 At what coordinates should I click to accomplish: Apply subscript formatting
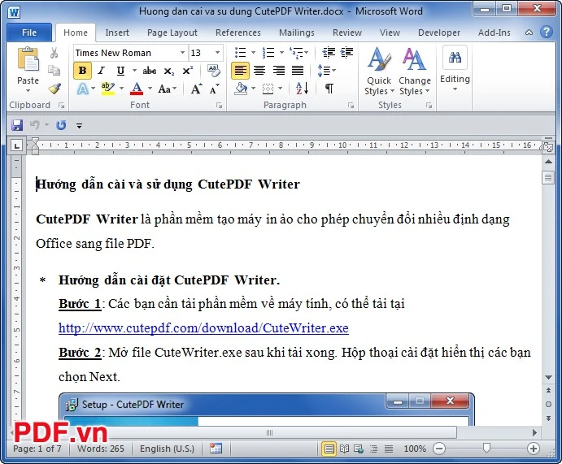coord(169,71)
